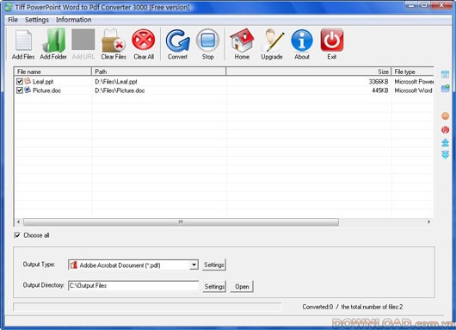Click the Microsoft PowerPoint file type cell
The width and height of the screenshot is (456, 330).
click(x=414, y=82)
